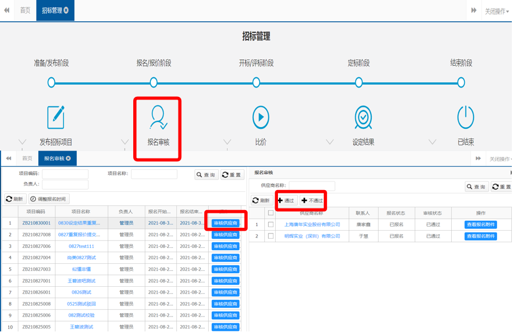Close the inner 报名审核 tab via X icon
Viewport: 513px width, 336px height.
(68, 159)
